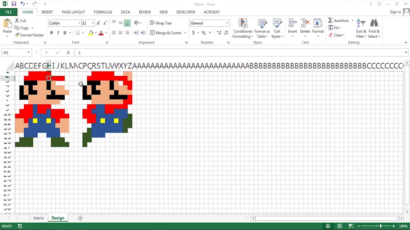Switch to the Mario sheet tab
Viewport: 410px width, 230px height.
[38, 218]
